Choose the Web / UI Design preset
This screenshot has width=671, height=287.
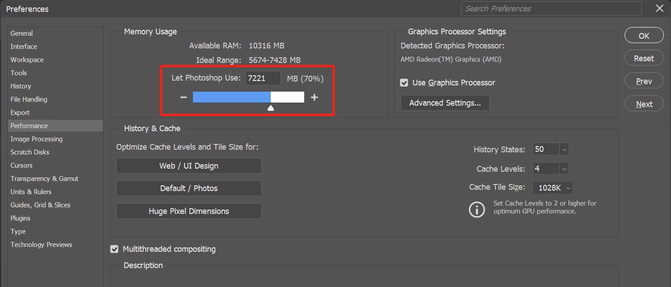[x=188, y=166]
